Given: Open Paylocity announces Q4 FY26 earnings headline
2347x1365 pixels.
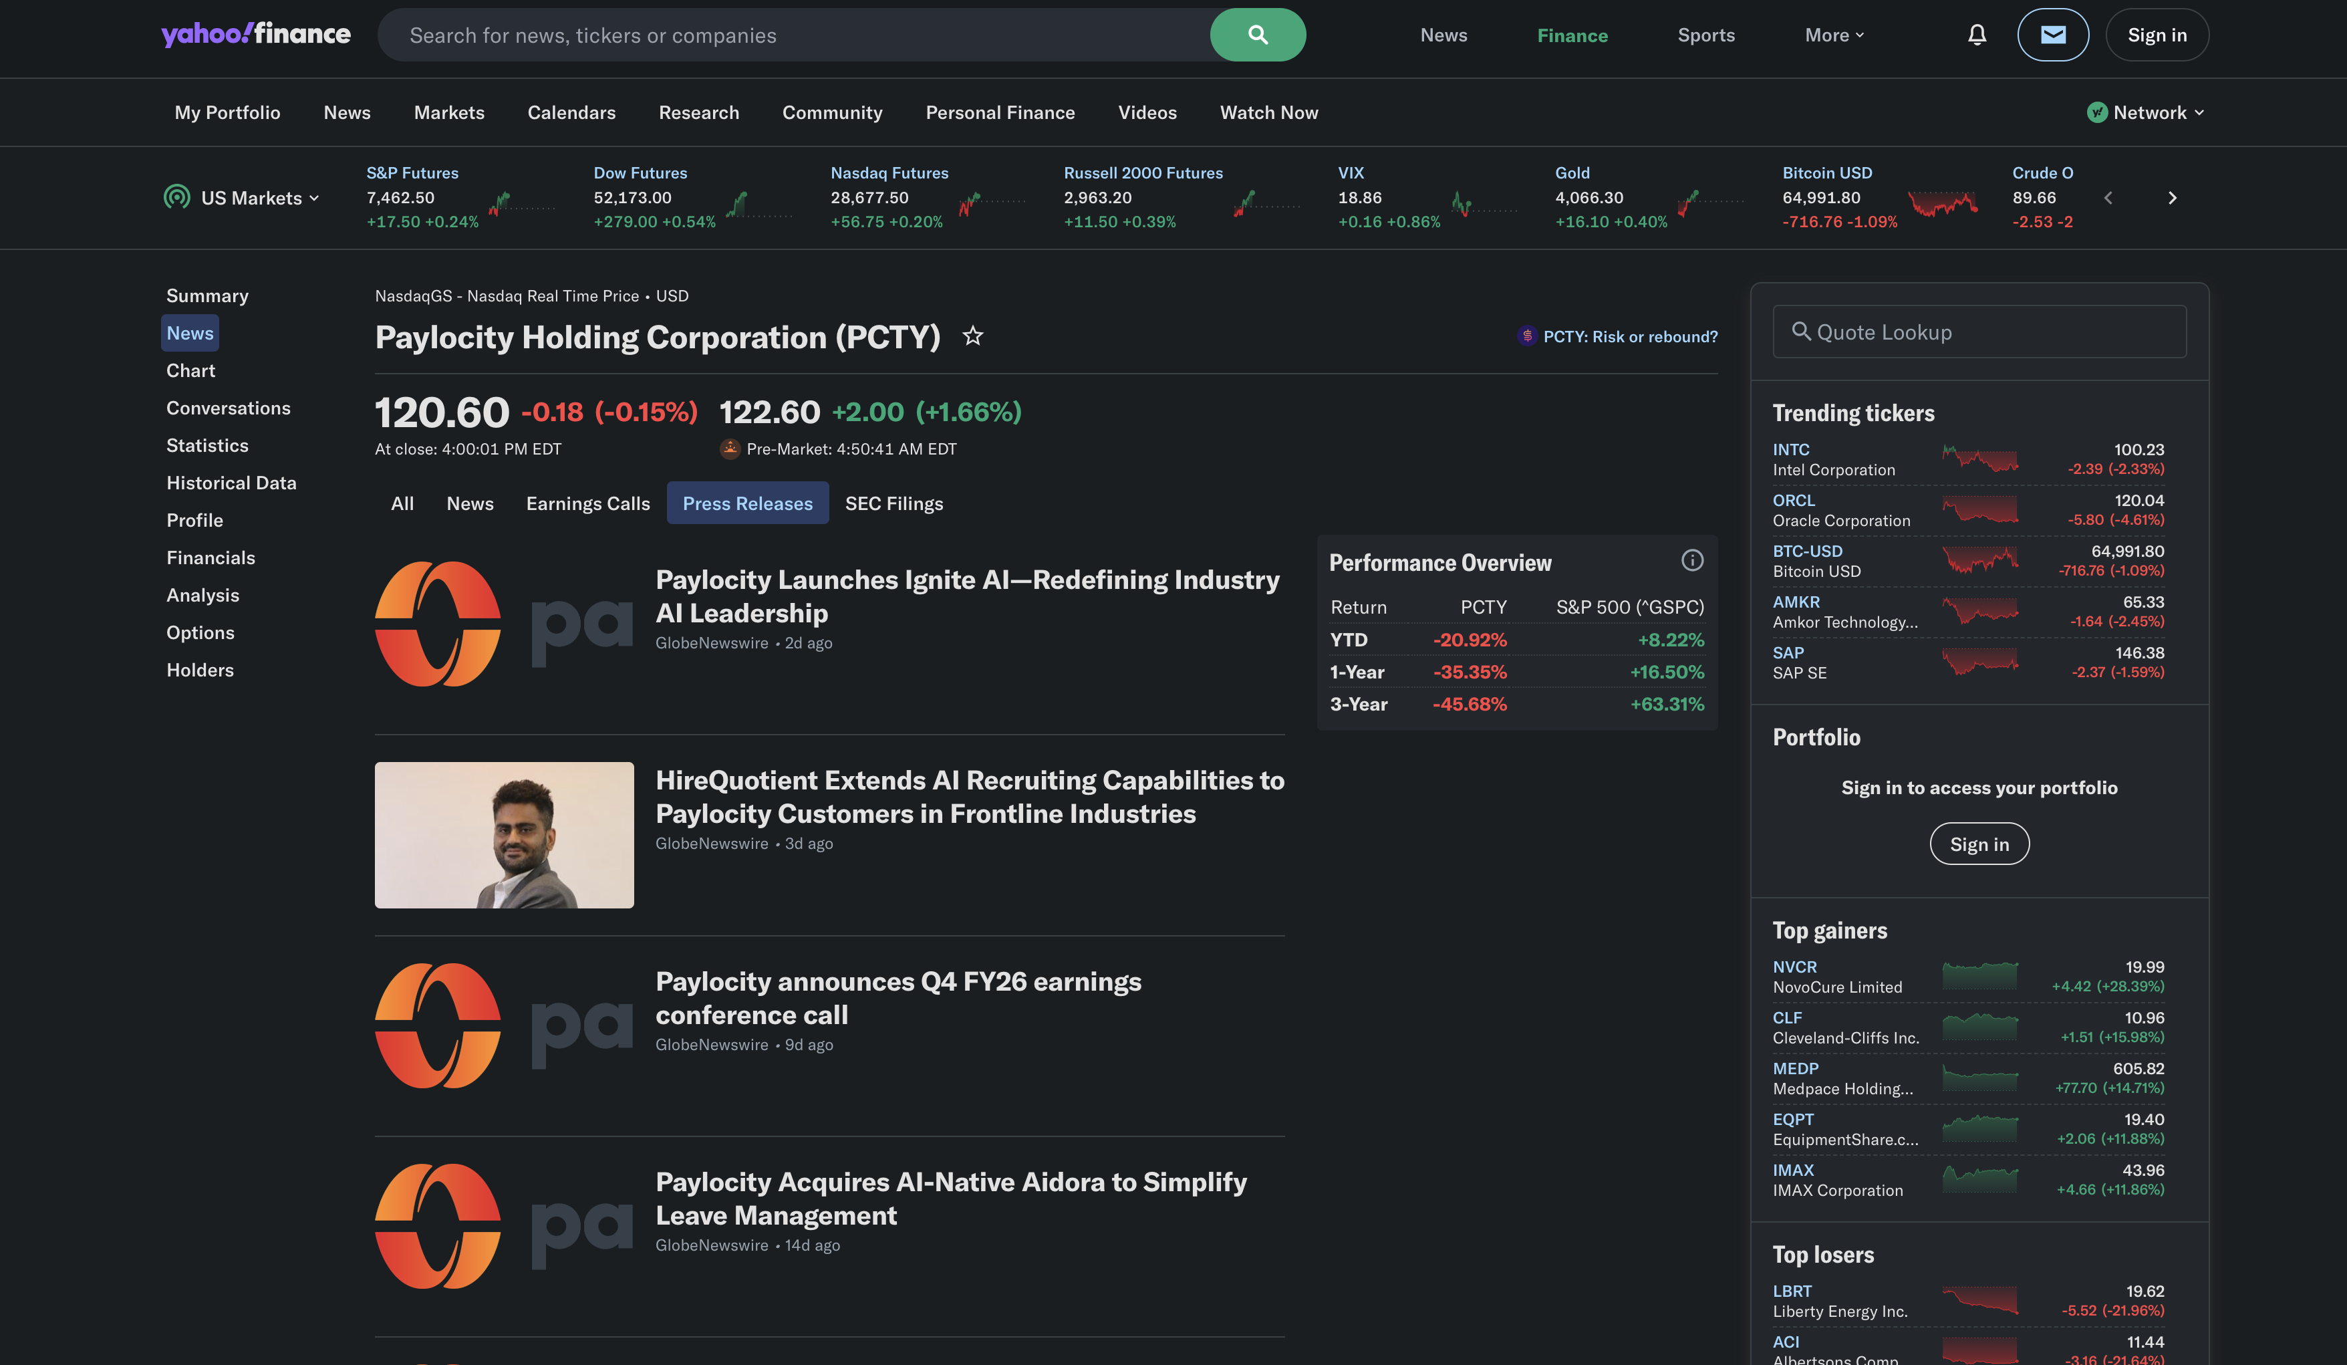Looking at the screenshot, I should tap(898, 997).
